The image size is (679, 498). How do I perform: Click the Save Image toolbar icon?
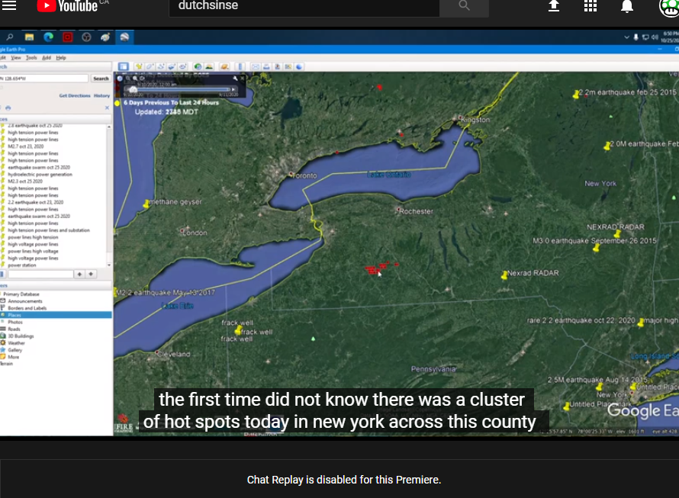pos(277,66)
